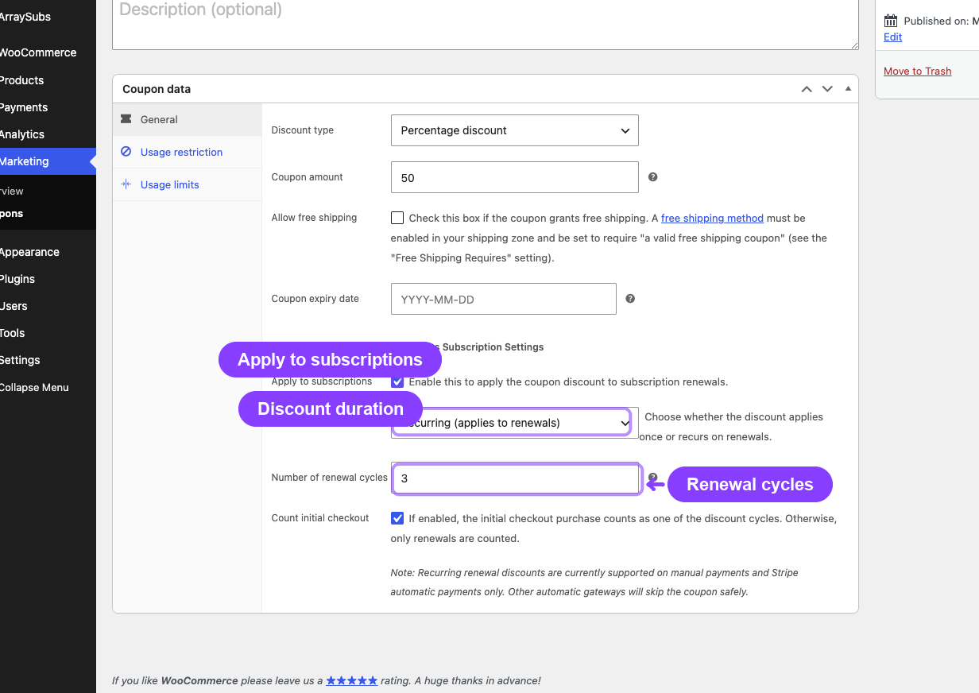Click the Coupon expiry date field
The height and width of the screenshot is (693, 979).
503,299
